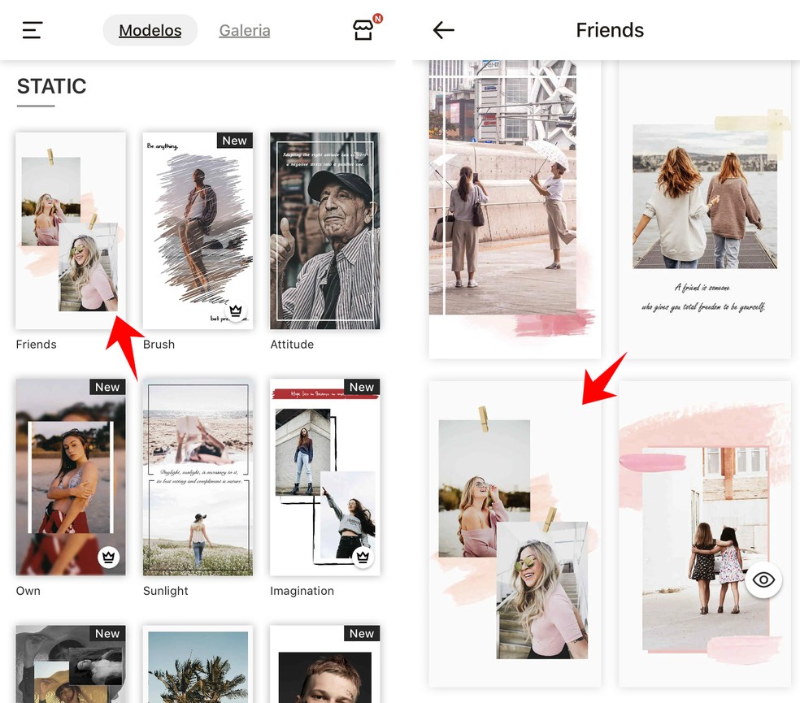Switch to the Modelos tab

tap(150, 30)
